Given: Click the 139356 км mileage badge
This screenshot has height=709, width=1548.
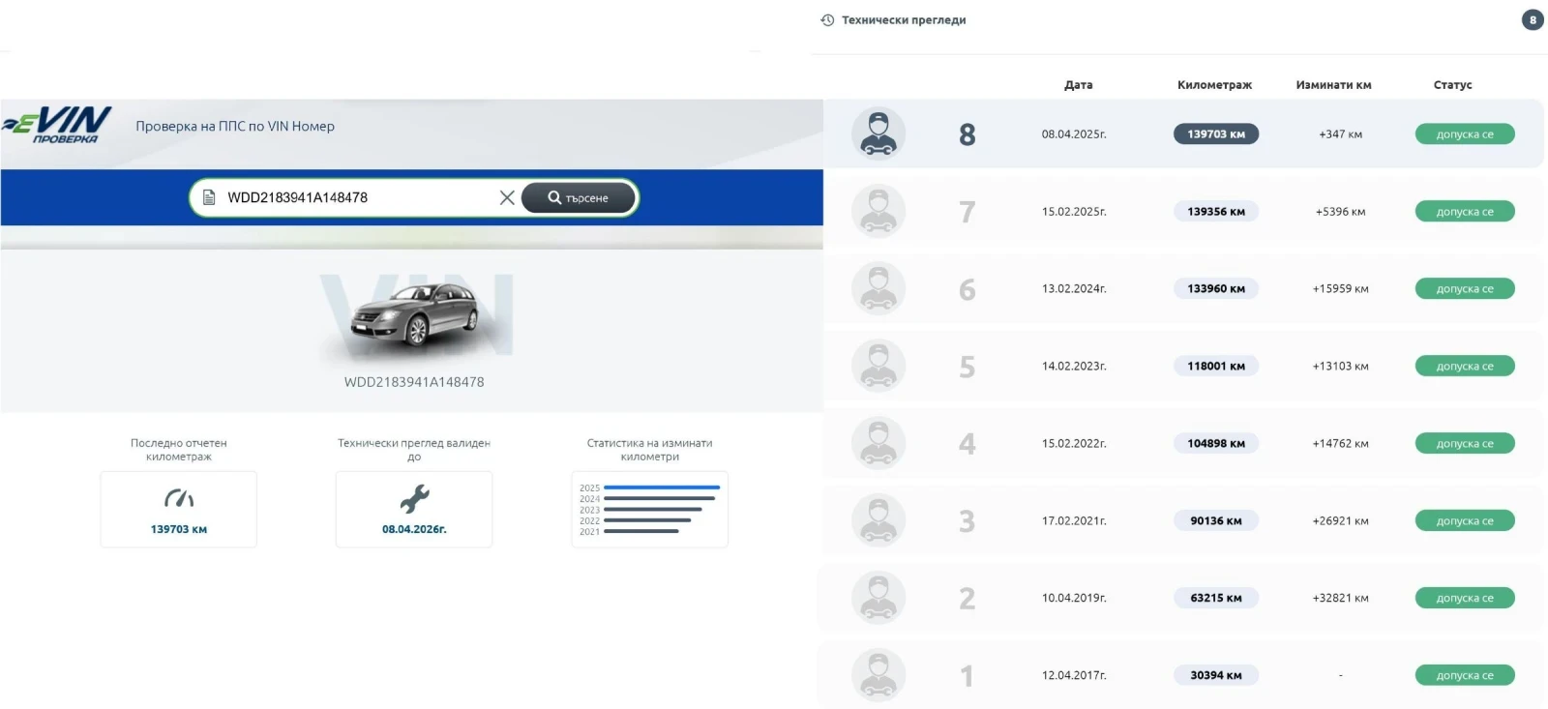Looking at the screenshot, I should [1215, 212].
